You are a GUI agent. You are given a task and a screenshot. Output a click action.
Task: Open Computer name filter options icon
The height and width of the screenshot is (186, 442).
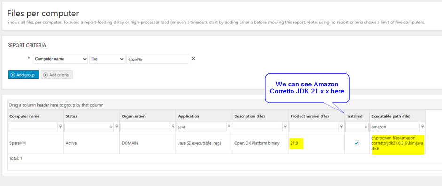point(60,127)
